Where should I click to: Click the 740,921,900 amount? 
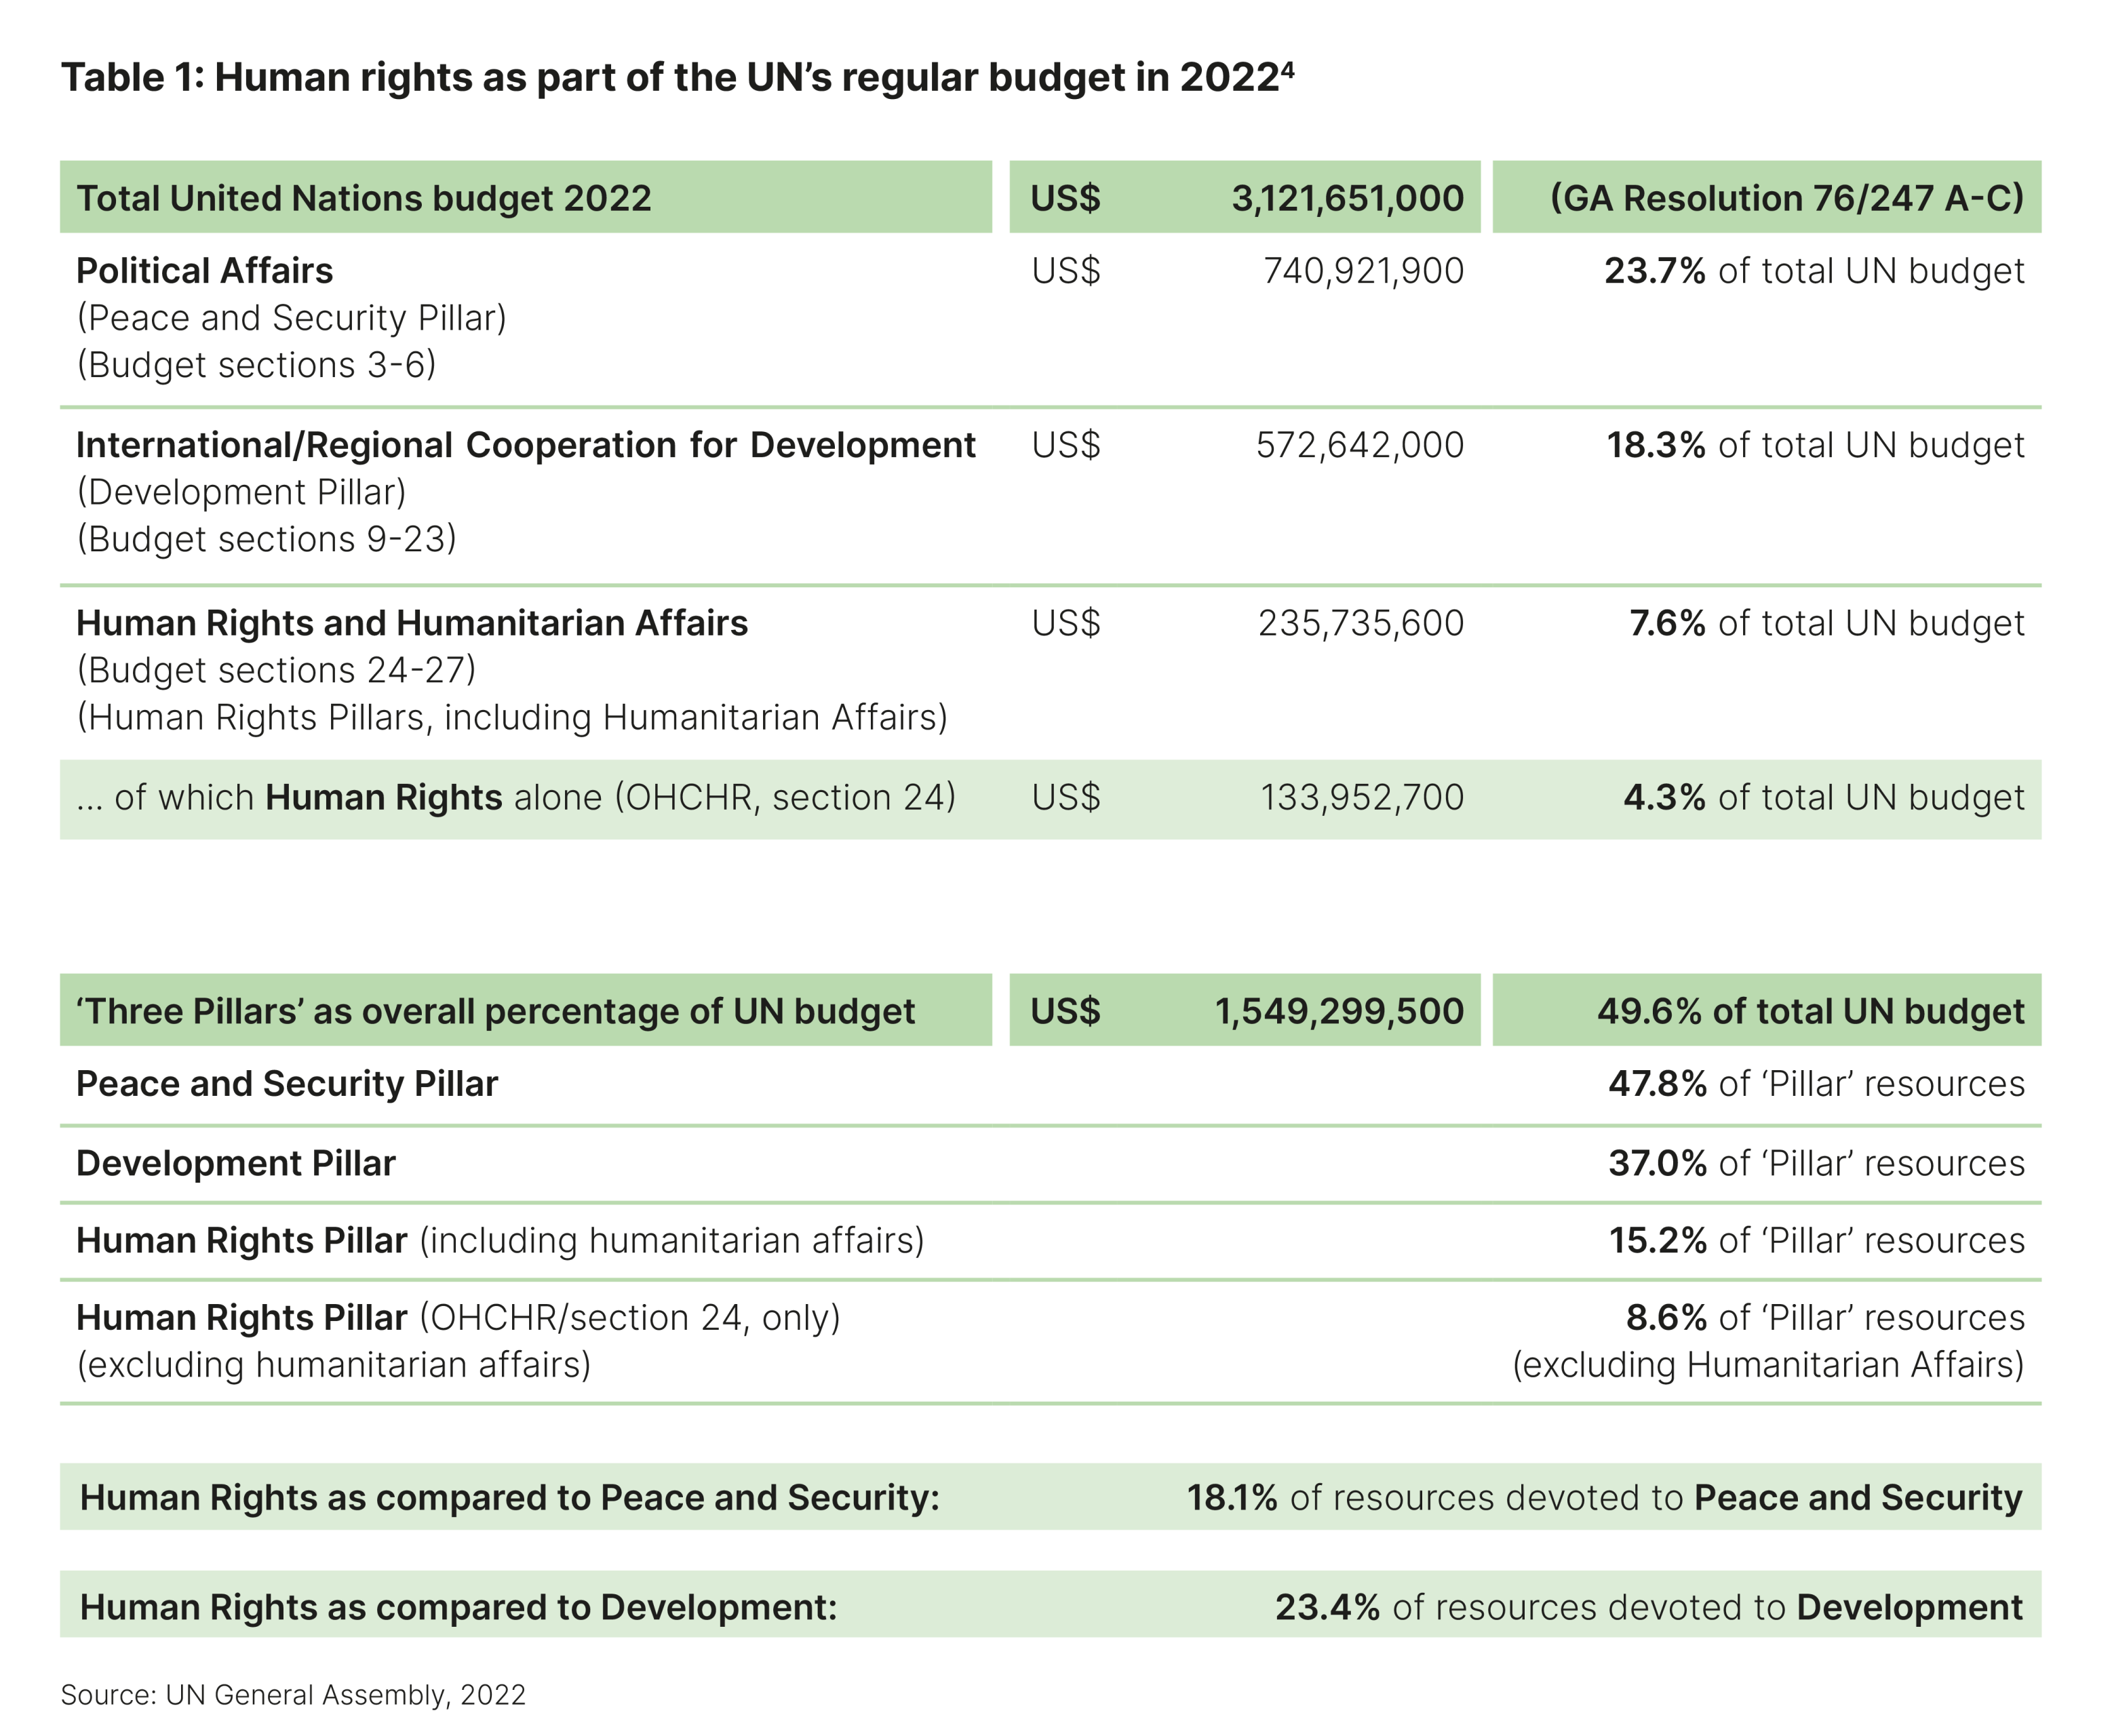pyautogui.click(x=1363, y=271)
